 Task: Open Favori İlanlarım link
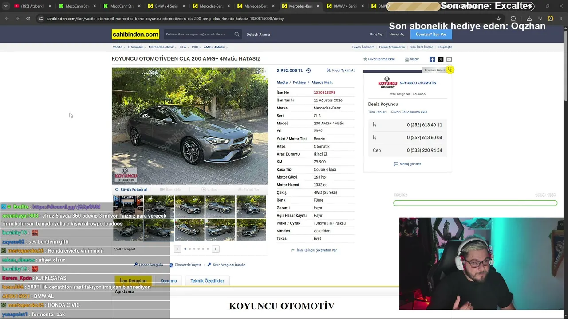click(x=363, y=47)
